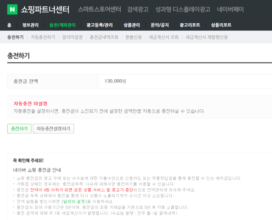
Task: Open the 광고리포트 menu
Action: (190, 25)
